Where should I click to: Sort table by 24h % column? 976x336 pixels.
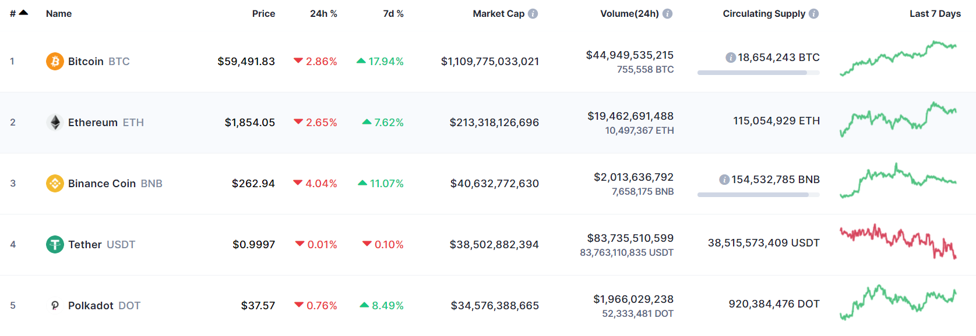(x=323, y=13)
